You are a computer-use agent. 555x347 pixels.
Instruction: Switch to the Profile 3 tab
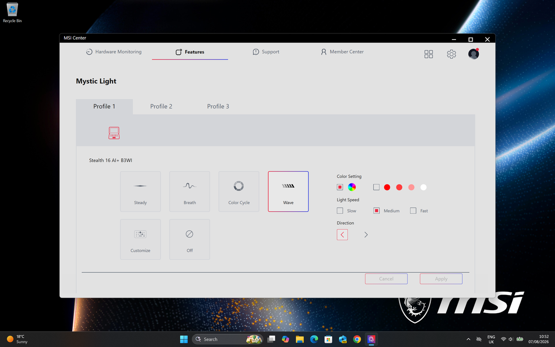[218, 107]
